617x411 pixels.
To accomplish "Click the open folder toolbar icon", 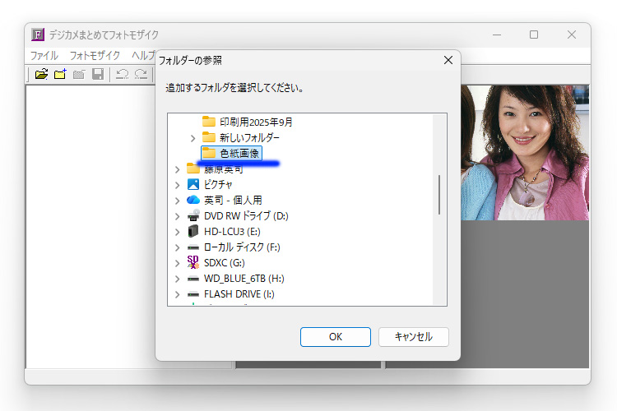I will (41, 75).
